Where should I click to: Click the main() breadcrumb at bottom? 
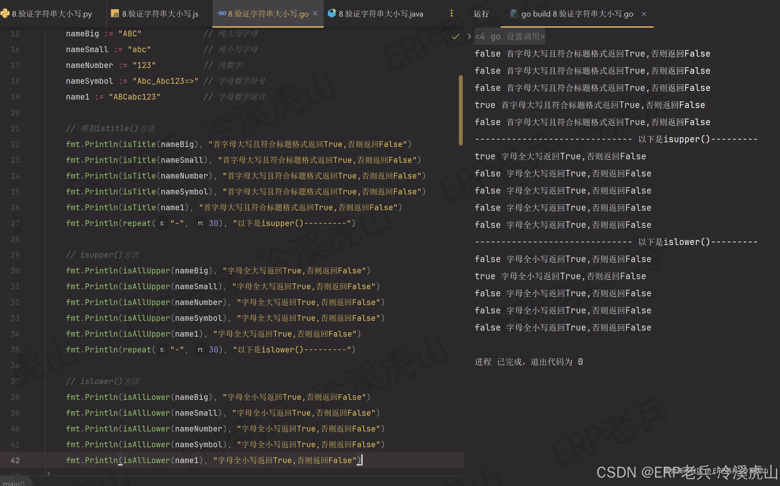pyautogui.click(x=13, y=483)
